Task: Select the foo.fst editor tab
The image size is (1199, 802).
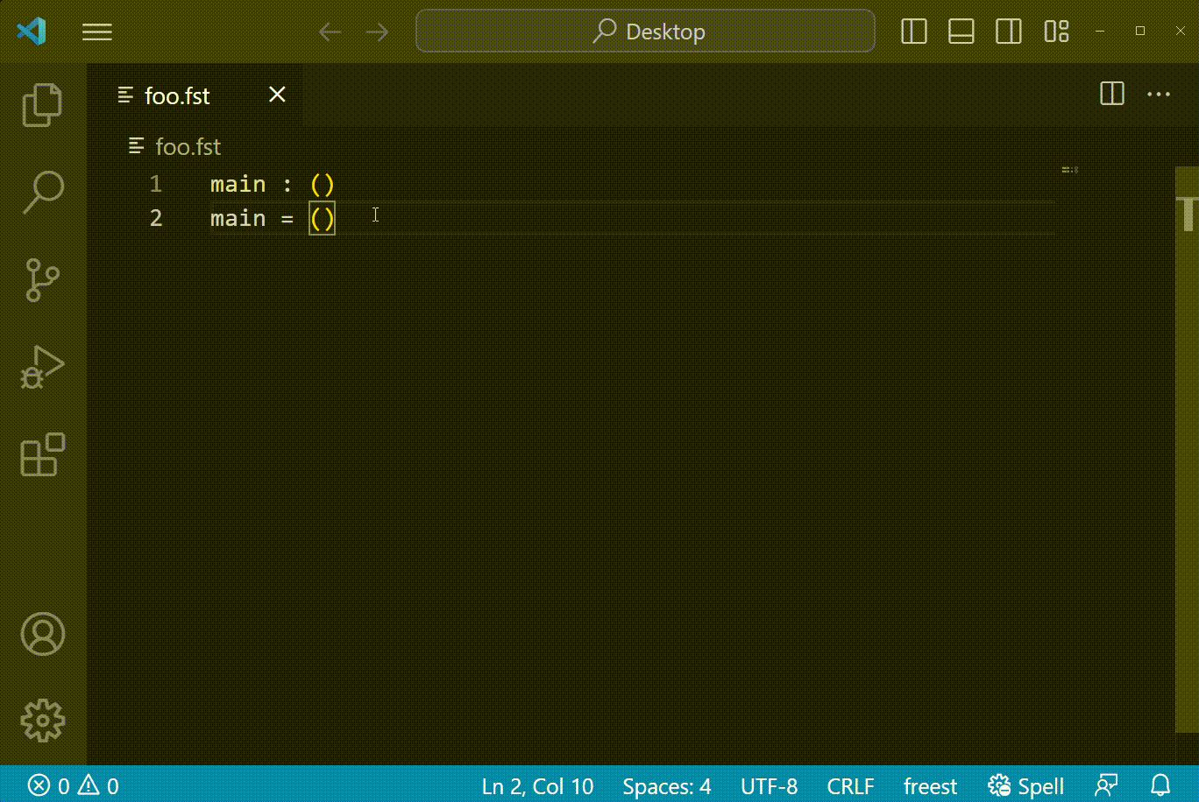Action: tap(176, 95)
